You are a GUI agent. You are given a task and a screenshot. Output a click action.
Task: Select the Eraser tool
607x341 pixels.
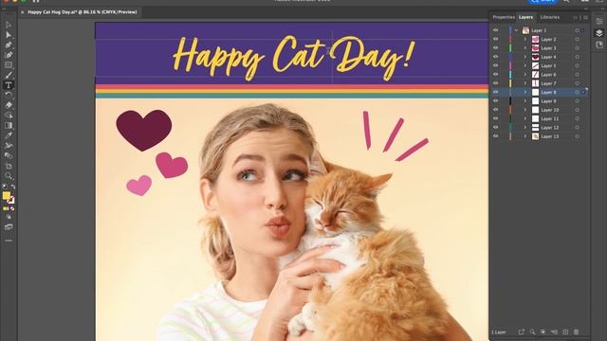[9, 105]
